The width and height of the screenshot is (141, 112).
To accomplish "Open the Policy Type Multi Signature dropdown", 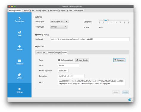I will [x=59, y=22].
